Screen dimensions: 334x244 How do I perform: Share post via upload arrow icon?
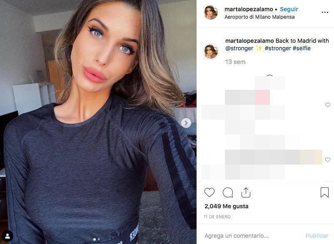[x=246, y=192]
